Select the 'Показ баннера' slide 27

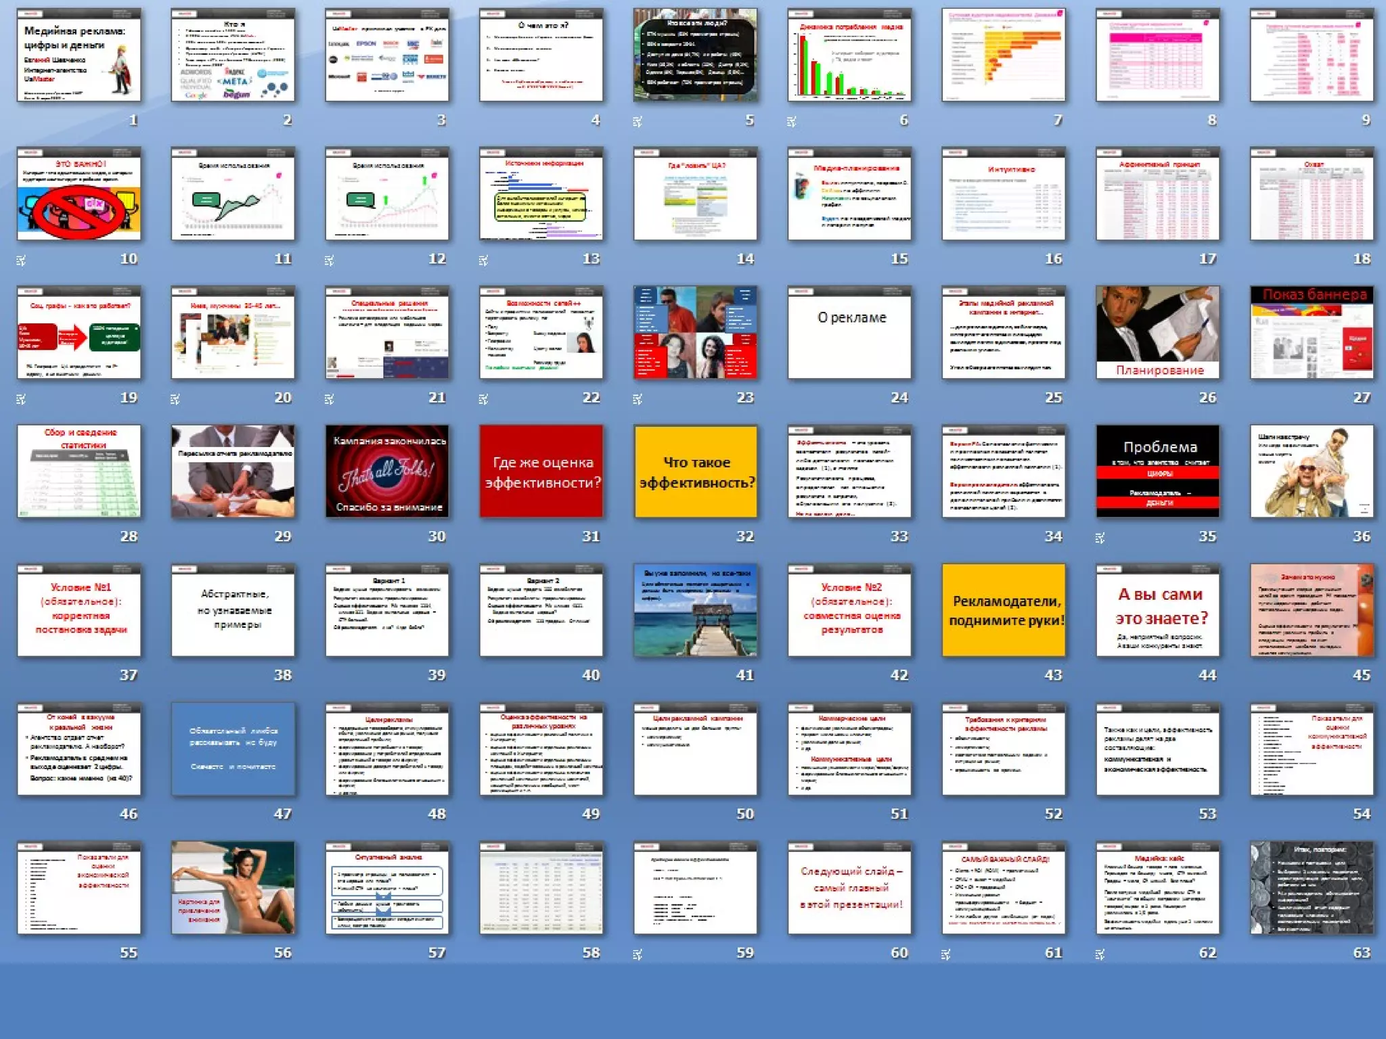(1312, 333)
